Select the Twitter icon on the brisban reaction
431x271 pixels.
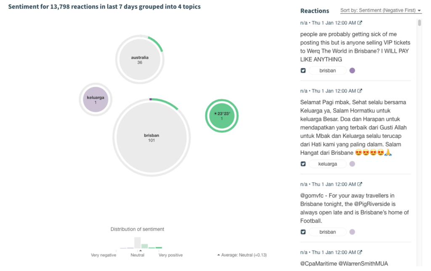click(303, 70)
